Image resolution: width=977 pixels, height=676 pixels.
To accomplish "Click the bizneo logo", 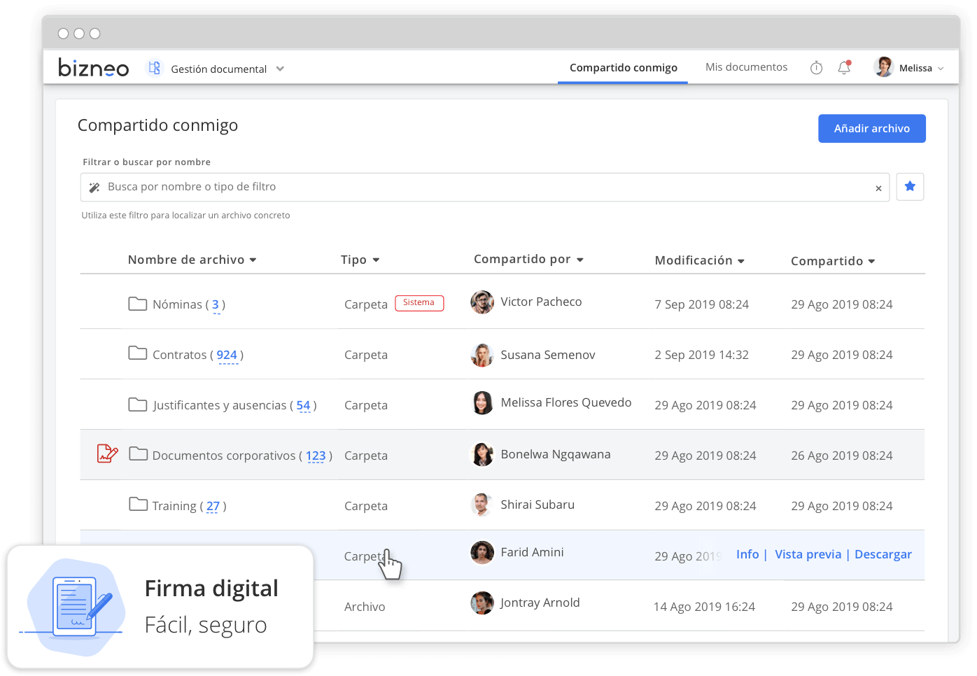I will pyautogui.click(x=93, y=67).
